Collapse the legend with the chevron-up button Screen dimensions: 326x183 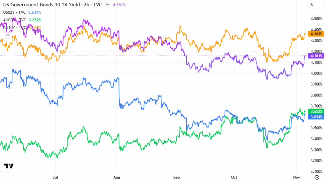(6, 36)
